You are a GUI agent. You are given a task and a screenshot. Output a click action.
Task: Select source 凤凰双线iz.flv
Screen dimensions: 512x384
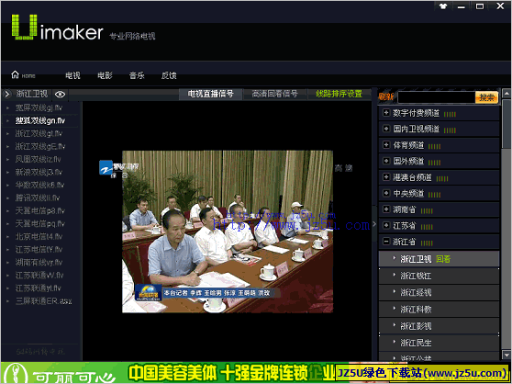(x=39, y=159)
